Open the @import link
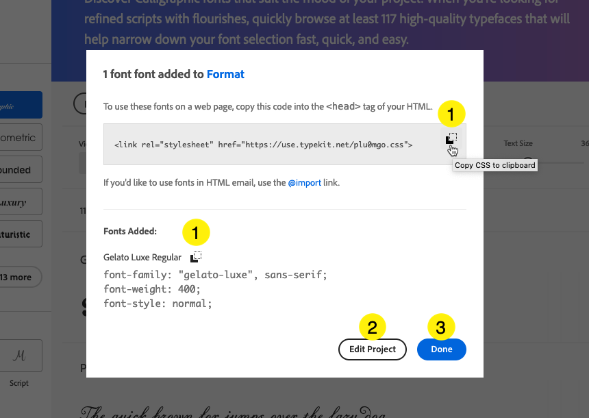 [x=304, y=183]
